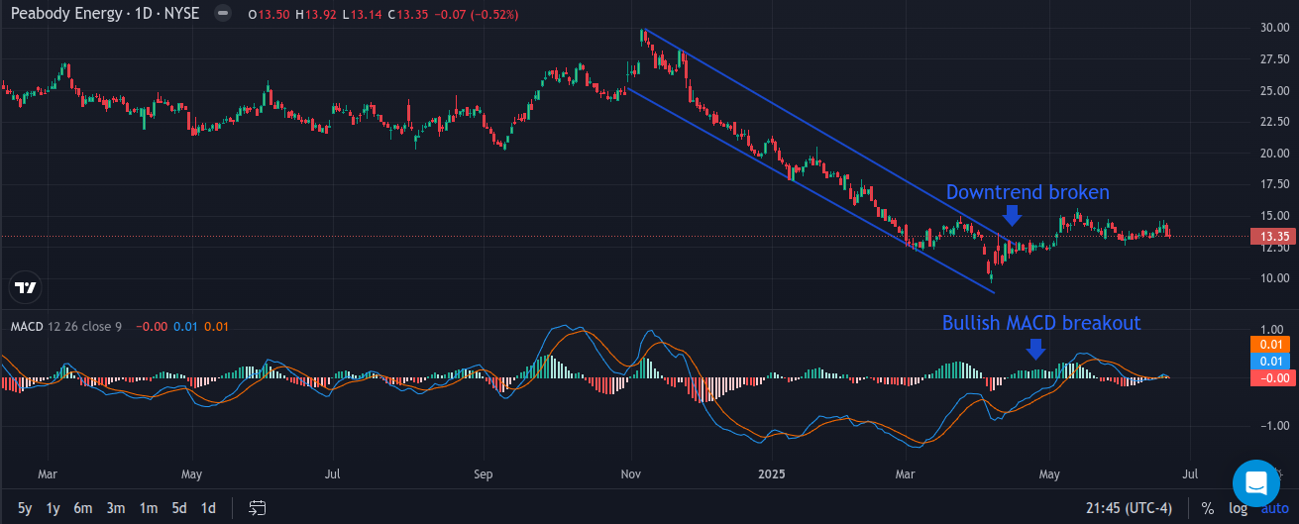Click the MACD 12 26 close 9 legend
The image size is (1299, 524).
pyautogui.click(x=65, y=326)
